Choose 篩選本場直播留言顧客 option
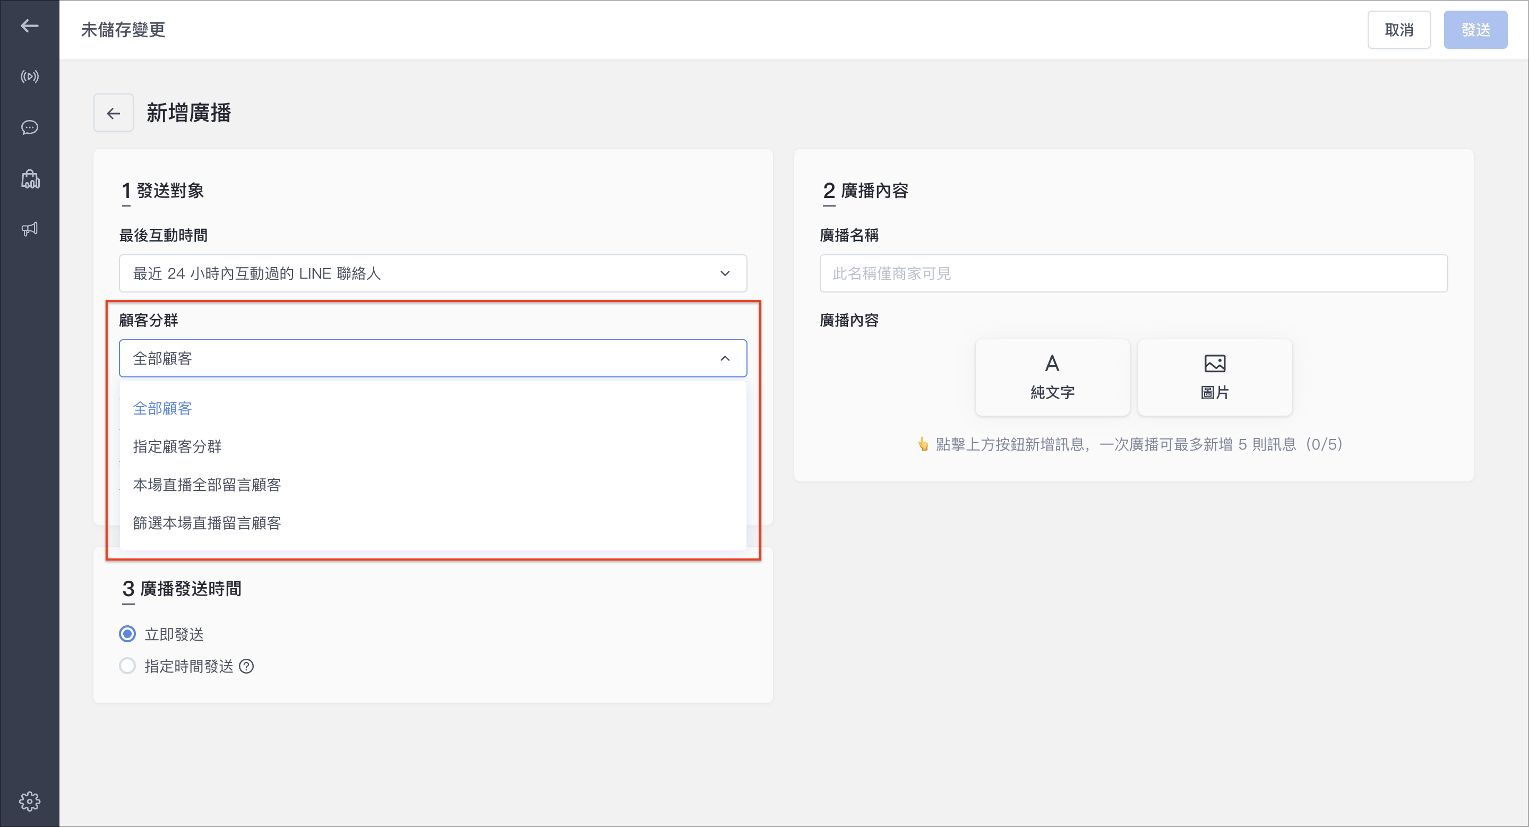1529x827 pixels. [433, 523]
